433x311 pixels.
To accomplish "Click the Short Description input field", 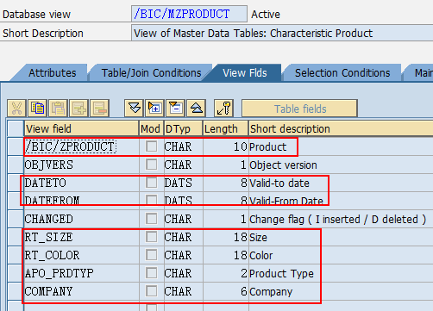I will click(x=282, y=33).
